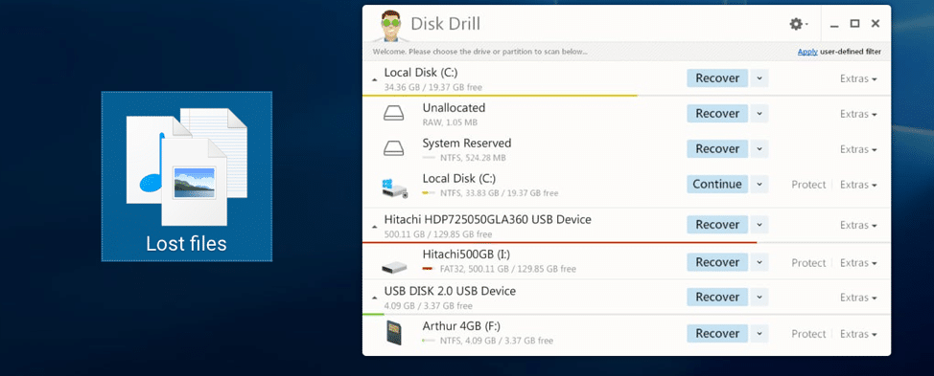Click the 'RAW, 1.05 MB' text
Screen dimensions: 934x376
click(450, 122)
